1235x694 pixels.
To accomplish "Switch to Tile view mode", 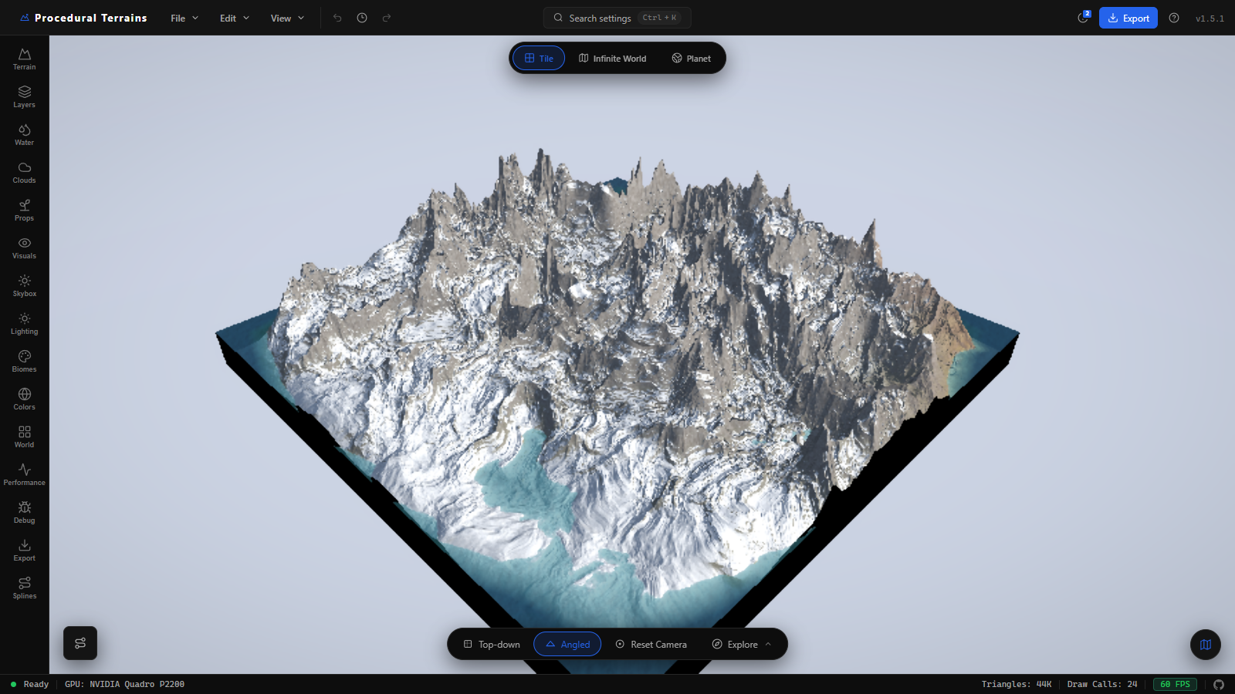I will pyautogui.click(x=539, y=58).
